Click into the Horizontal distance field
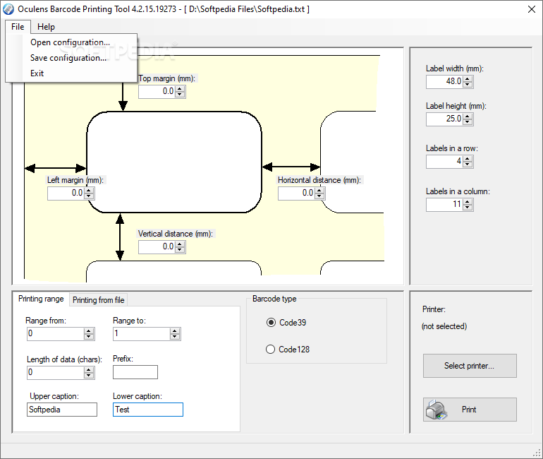 coord(297,193)
